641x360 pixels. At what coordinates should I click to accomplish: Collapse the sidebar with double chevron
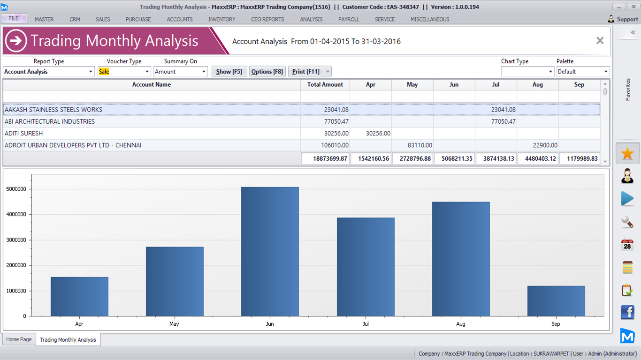click(x=633, y=32)
